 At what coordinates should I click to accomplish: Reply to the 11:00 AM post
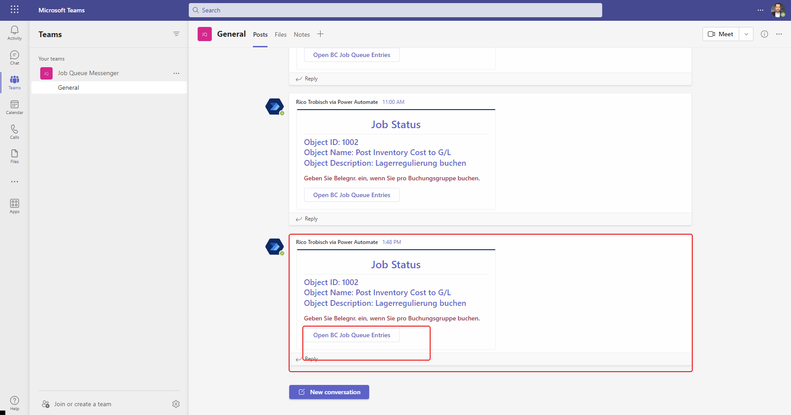point(307,219)
